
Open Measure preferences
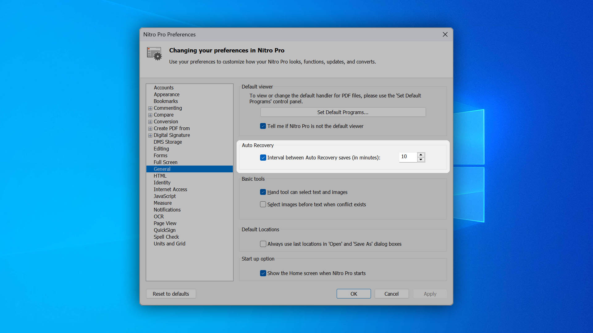click(x=163, y=203)
